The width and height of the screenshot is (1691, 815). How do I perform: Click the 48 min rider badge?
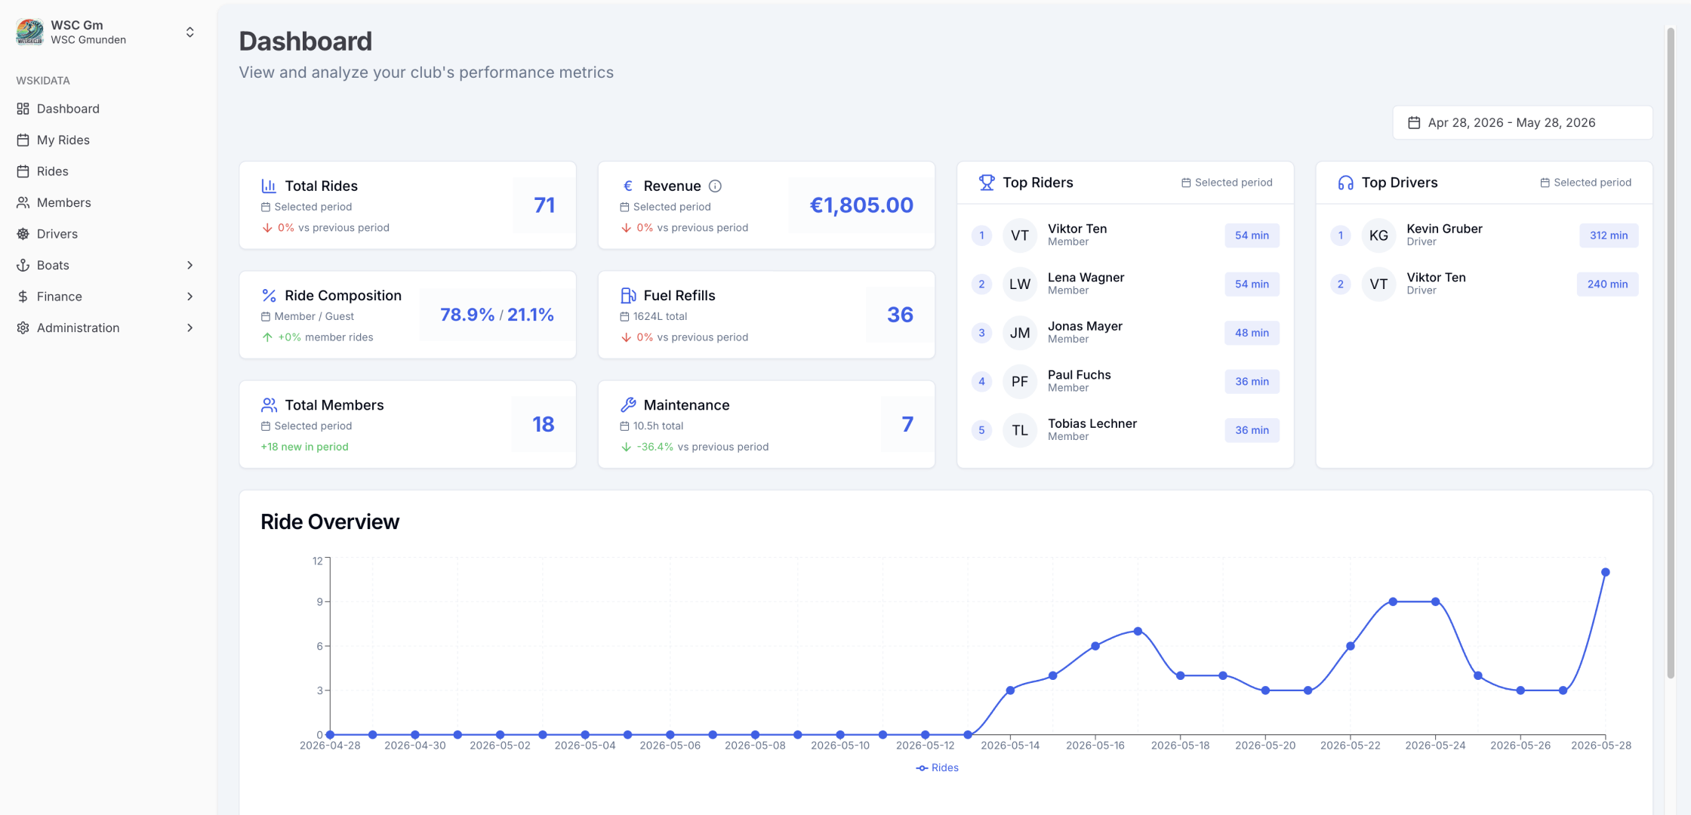(1252, 333)
